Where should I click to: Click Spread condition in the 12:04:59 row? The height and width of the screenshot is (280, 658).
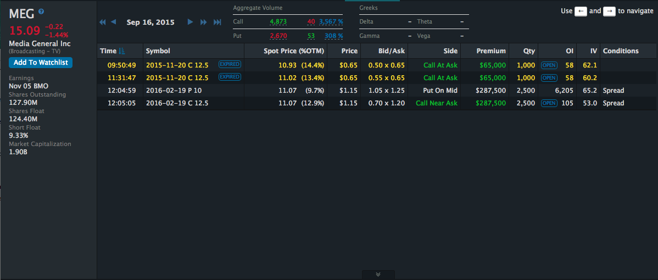click(613, 91)
